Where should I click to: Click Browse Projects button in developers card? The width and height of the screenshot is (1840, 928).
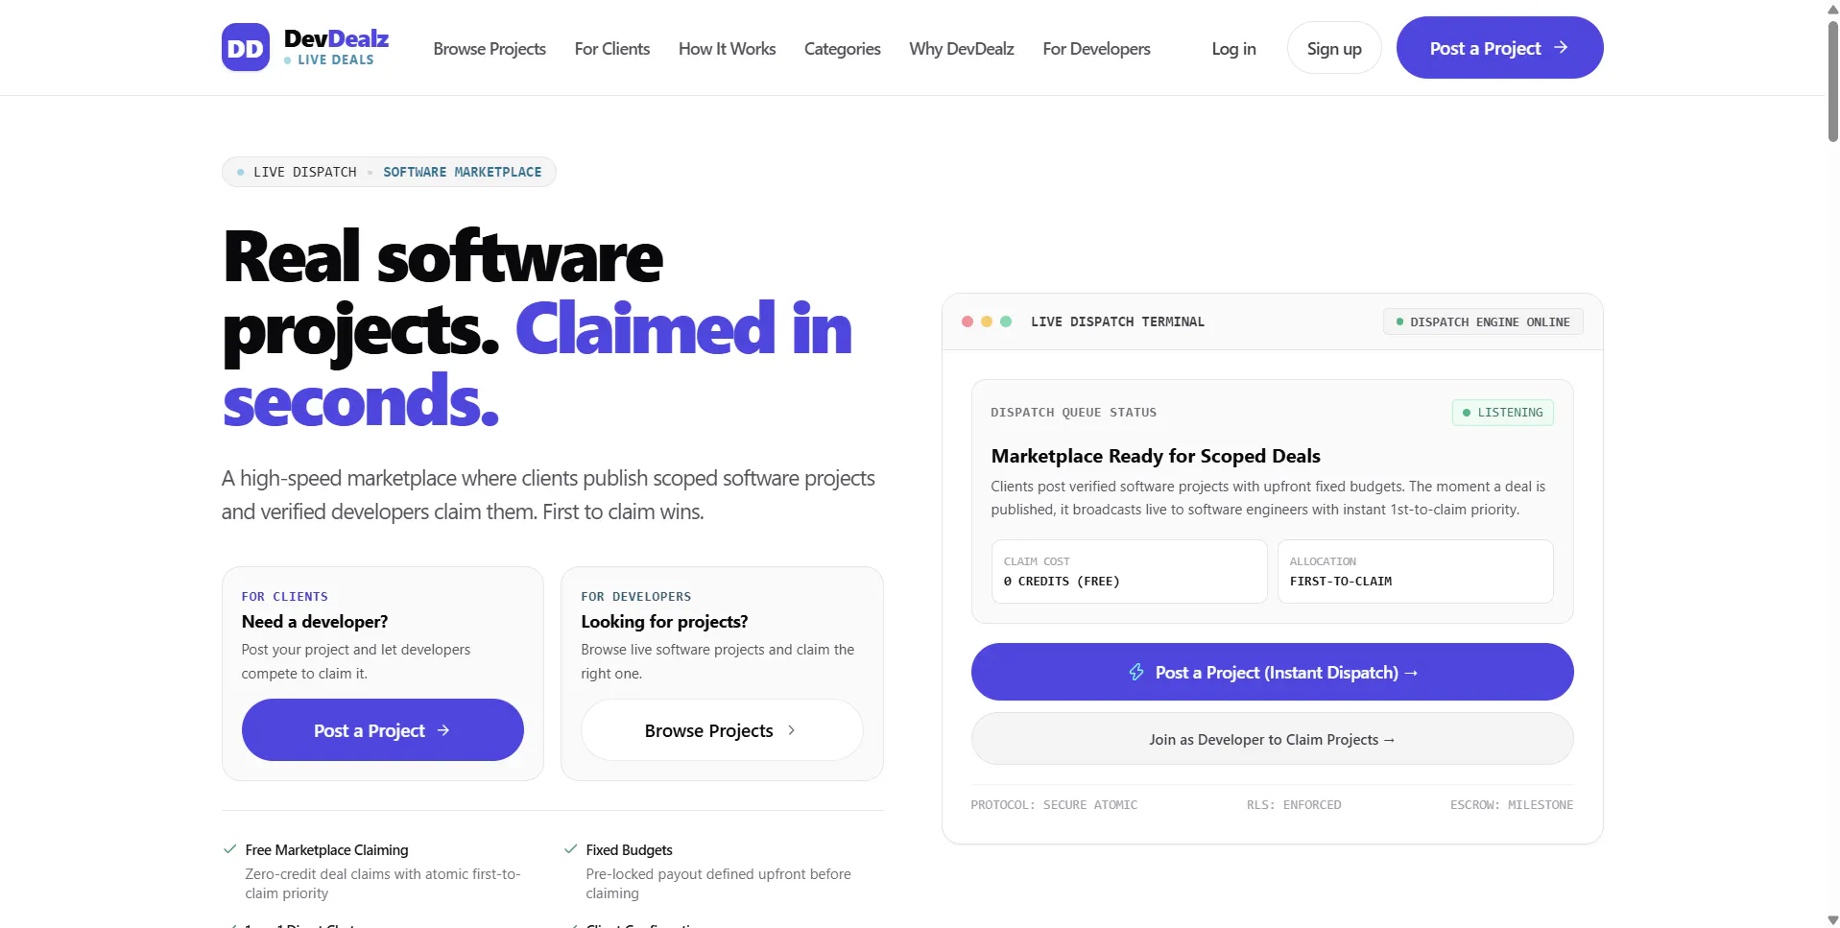[x=722, y=730]
